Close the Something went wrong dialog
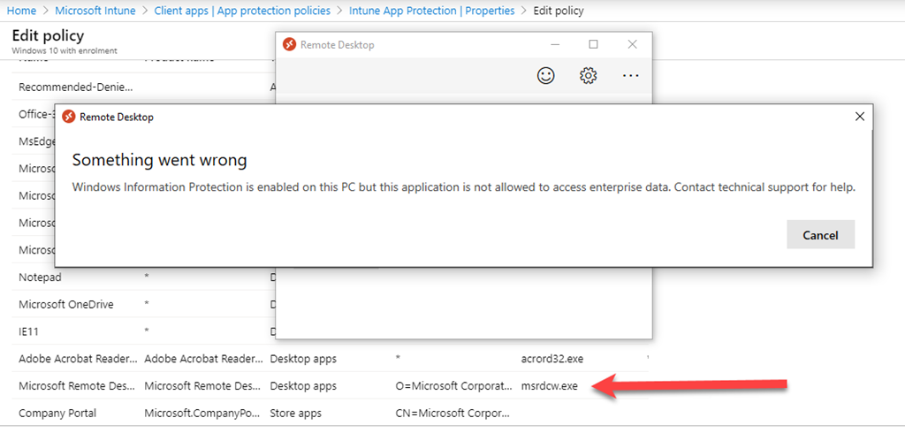 (x=859, y=116)
